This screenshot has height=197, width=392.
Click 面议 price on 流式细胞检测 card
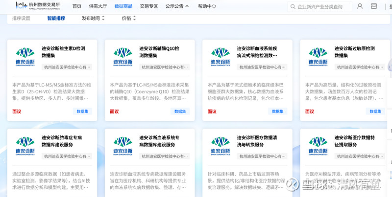tap(212, 111)
